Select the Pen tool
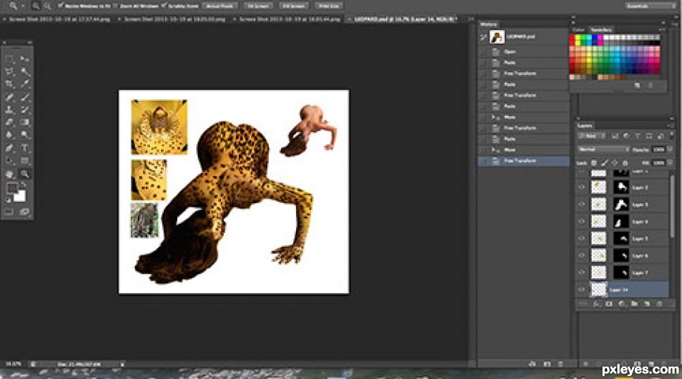 click(x=9, y=148)
